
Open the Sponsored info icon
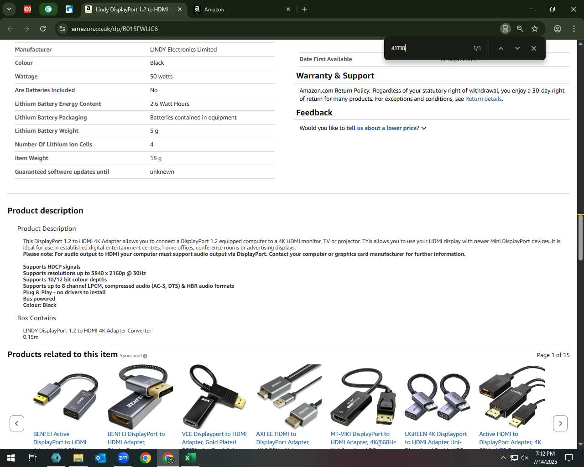(x=145, y=356)
